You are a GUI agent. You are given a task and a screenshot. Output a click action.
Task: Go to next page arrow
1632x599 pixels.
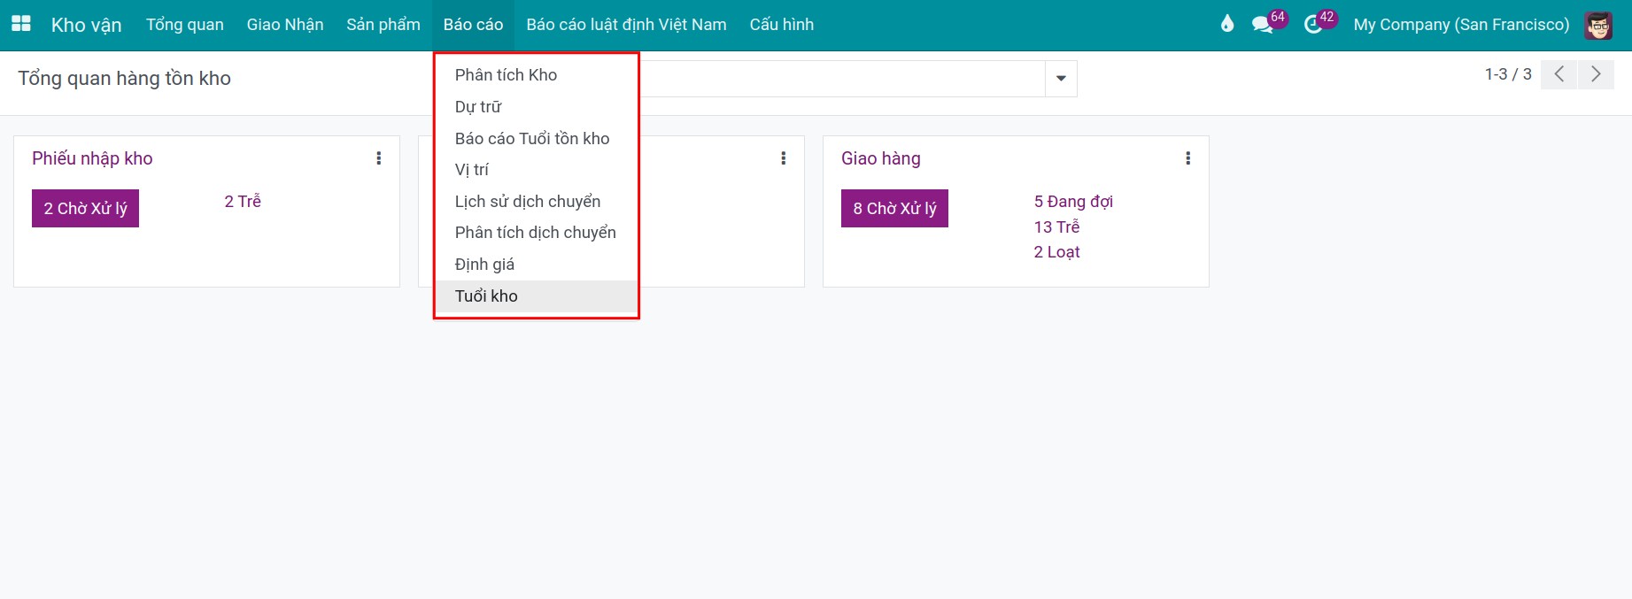click(1596, 74)
